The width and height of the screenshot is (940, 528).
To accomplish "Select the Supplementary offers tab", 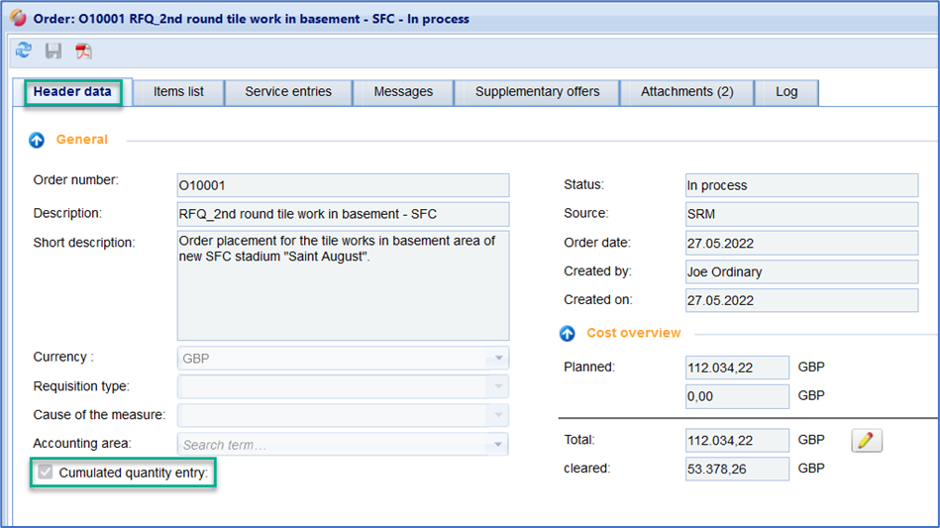I will coord(537,92).
